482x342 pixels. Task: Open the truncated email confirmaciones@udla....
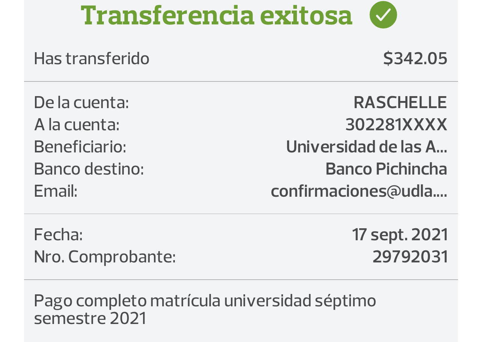tap(359, 191)
